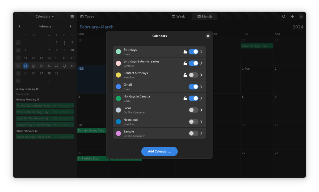Screen dimensions: 319x192
Task: Expand Nextcloud calendar details chevron
Action: 202,122
